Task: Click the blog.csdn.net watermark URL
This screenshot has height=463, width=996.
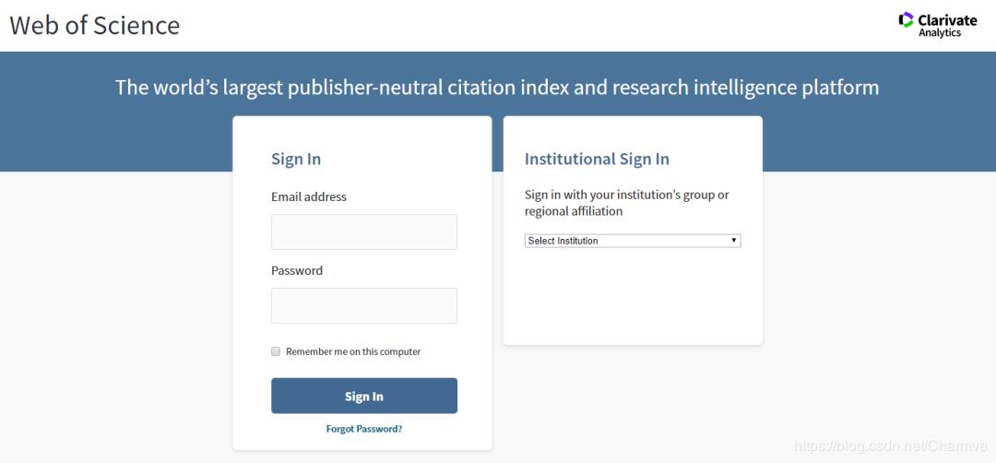Action: (891, 446)
